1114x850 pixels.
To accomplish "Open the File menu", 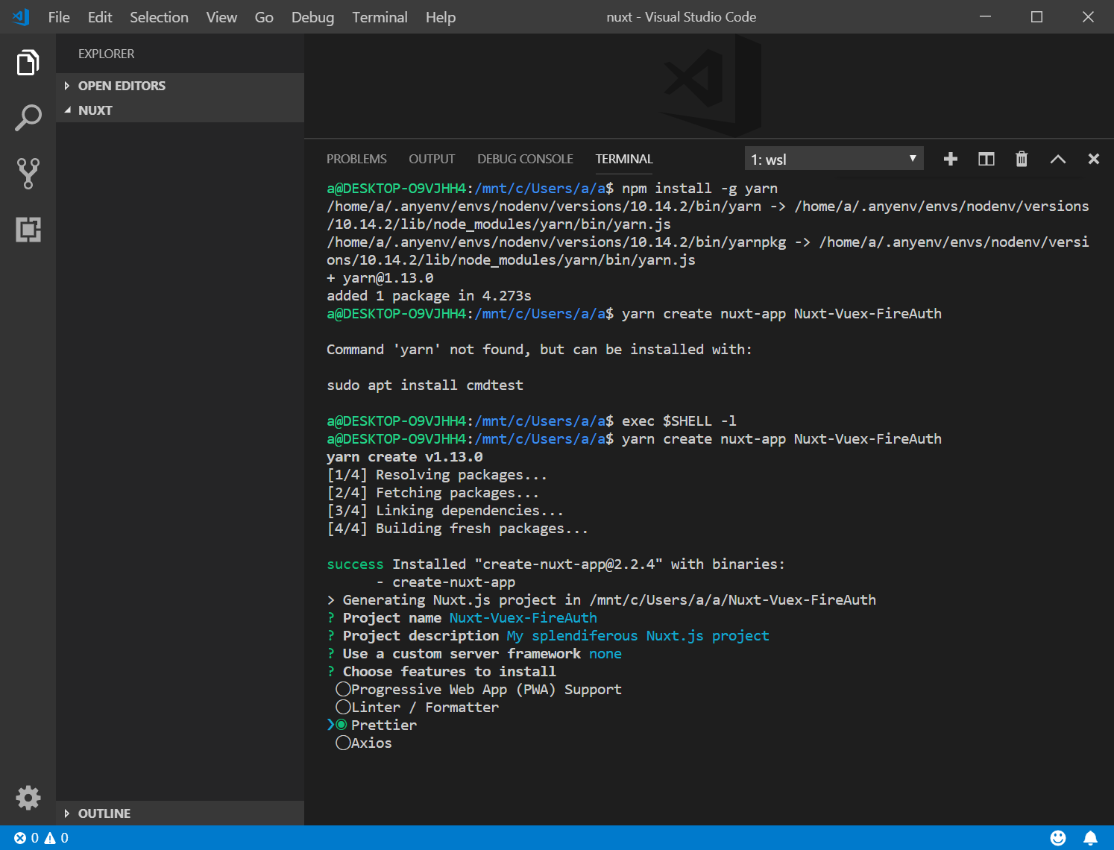I will tap(59, 17).
